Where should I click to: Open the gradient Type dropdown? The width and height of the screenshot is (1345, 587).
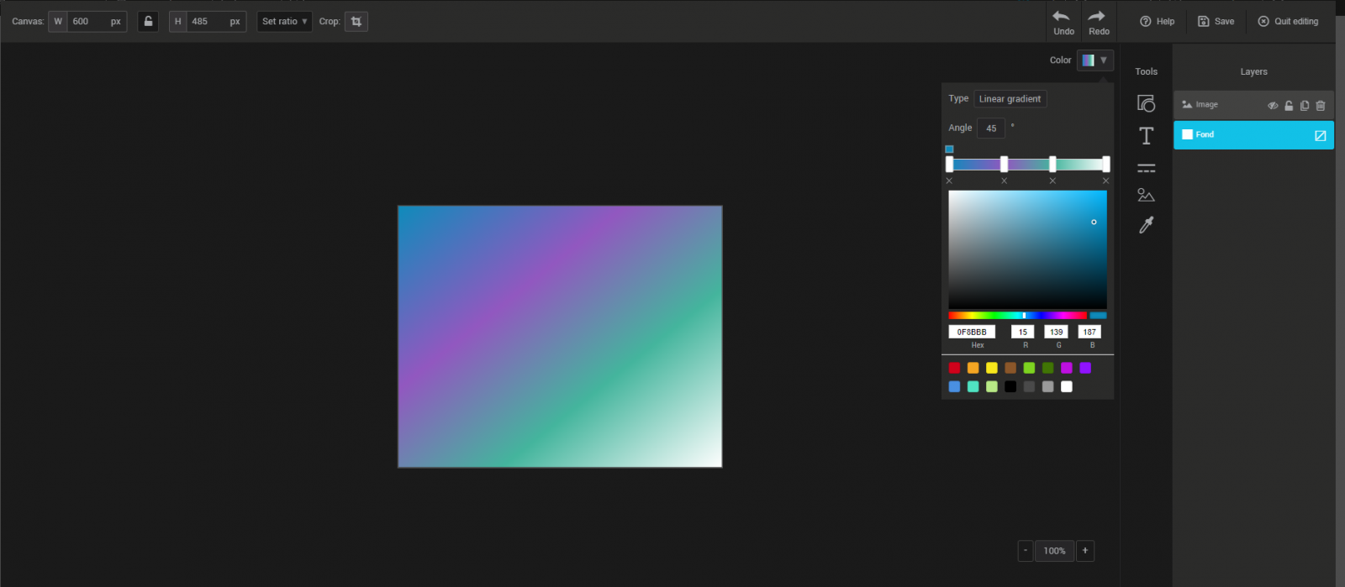[x=1010, y=99]
